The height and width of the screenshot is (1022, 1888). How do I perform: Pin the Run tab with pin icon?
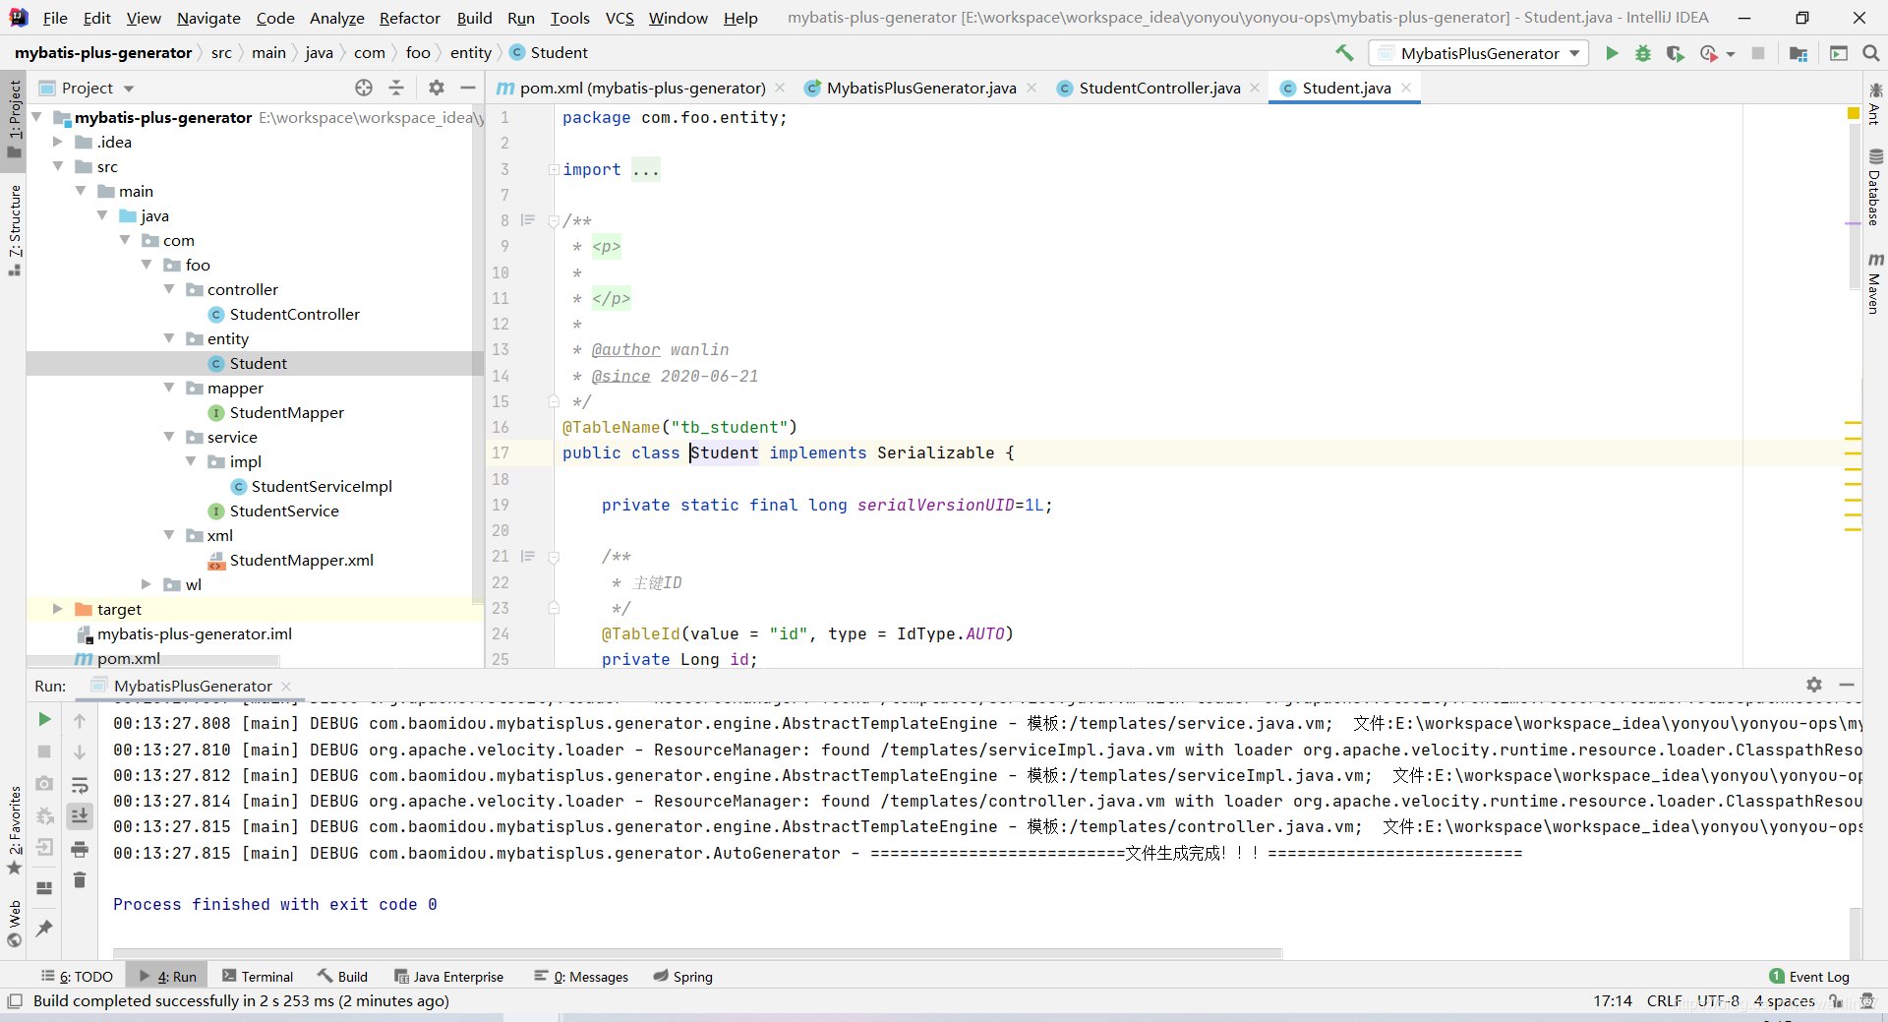click(44, 928)
